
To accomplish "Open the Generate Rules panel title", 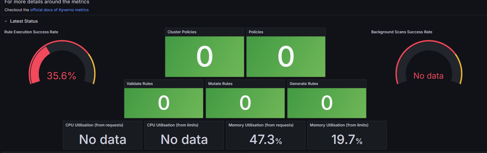I will click(x=304, y=84).
